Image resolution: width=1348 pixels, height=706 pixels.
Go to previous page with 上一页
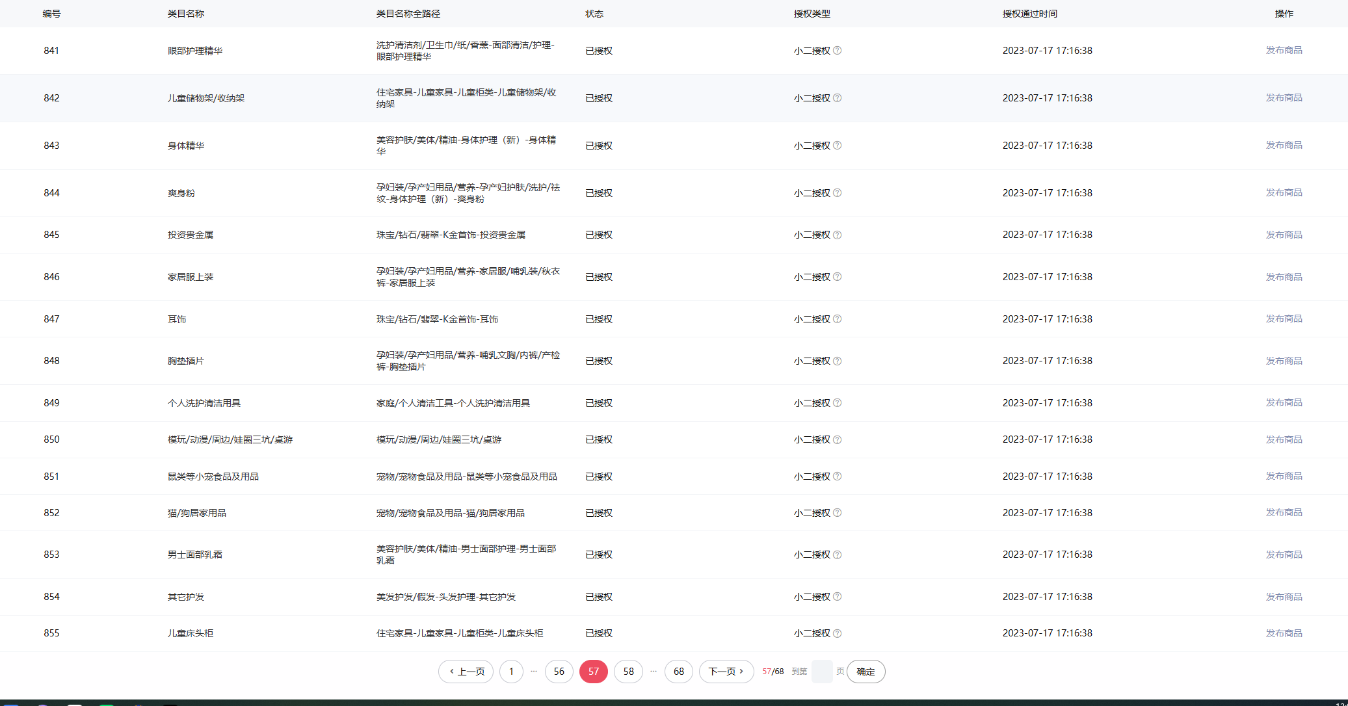click(466, 672)
